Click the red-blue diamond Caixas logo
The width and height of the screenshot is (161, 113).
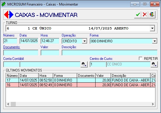[x=9, y=15]
